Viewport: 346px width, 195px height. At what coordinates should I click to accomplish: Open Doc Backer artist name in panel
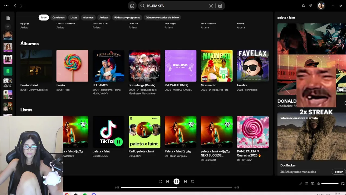(x=288, y=165)
